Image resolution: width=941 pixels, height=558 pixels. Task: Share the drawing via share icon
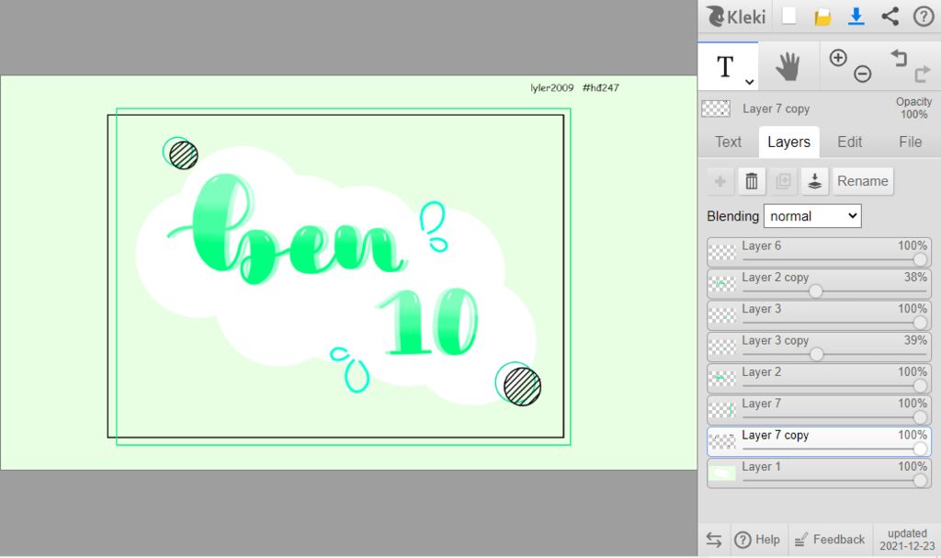click(x=890, y=17)
